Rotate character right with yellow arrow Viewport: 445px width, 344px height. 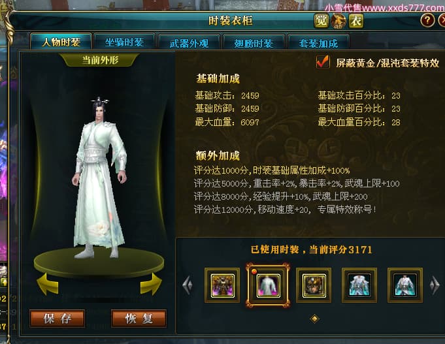pyautogui.click(x=151, y=284)
